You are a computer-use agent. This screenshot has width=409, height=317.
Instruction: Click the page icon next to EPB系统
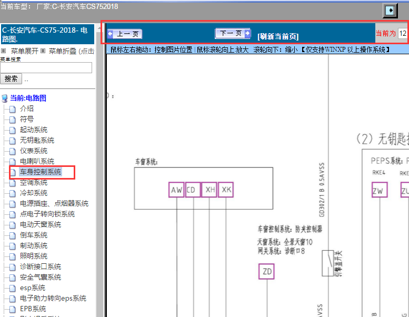click(x=13, y=310)
